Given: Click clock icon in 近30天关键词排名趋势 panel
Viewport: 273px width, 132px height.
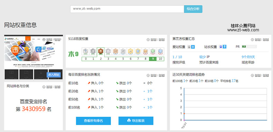Looking at the screenshot, I should pos(252,75).
